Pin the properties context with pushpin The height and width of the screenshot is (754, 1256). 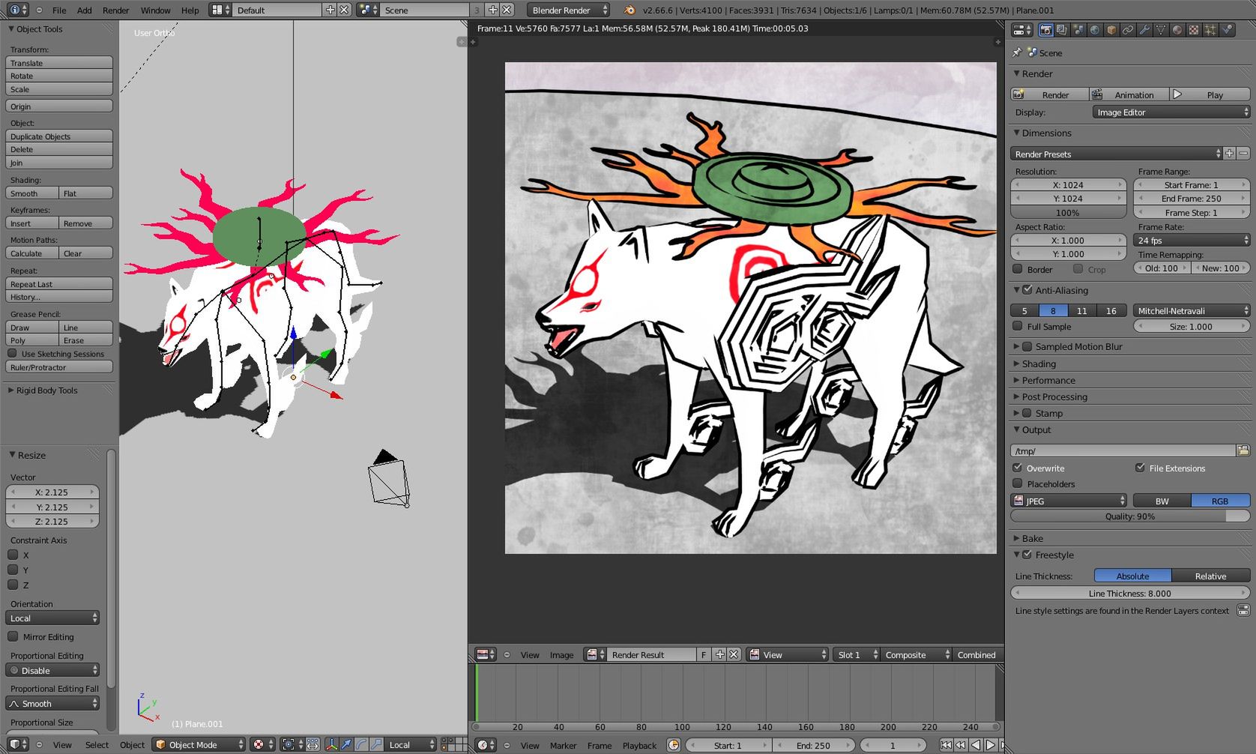point(1017,52)
